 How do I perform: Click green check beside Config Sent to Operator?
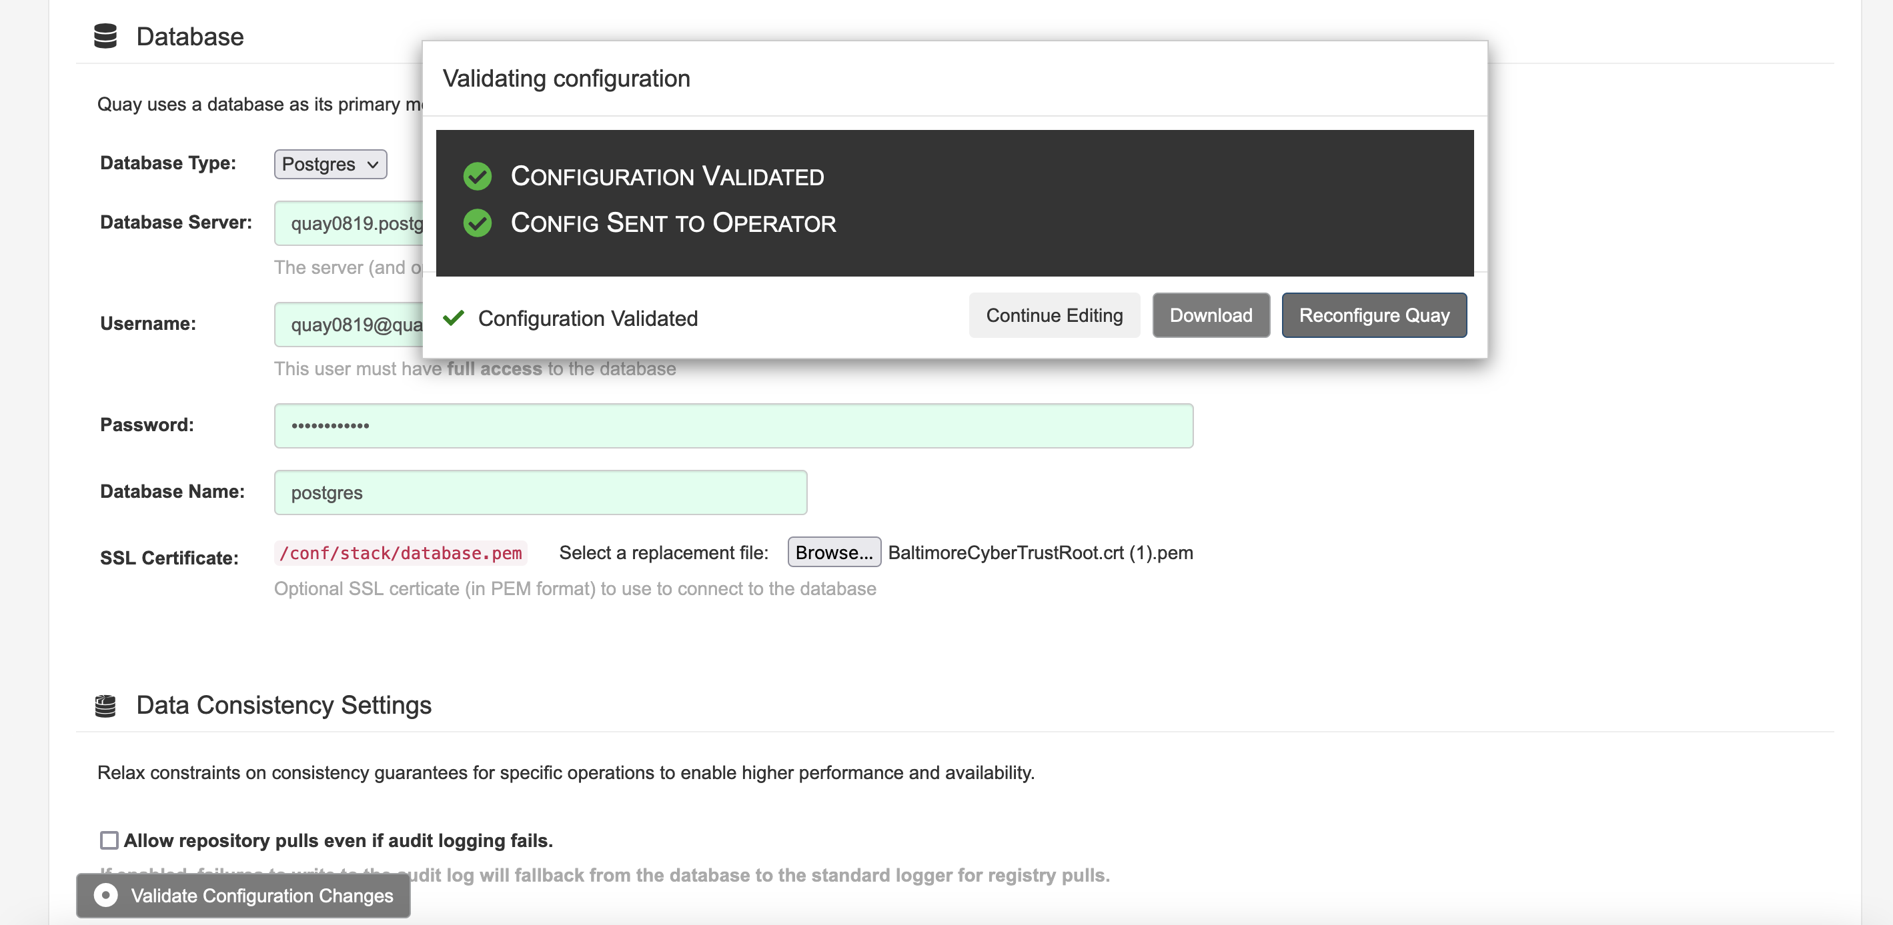pyautogui.click(x=477, y=223)
